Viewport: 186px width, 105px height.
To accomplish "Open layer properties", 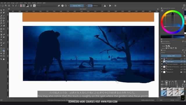I will [x=176, y=82].
